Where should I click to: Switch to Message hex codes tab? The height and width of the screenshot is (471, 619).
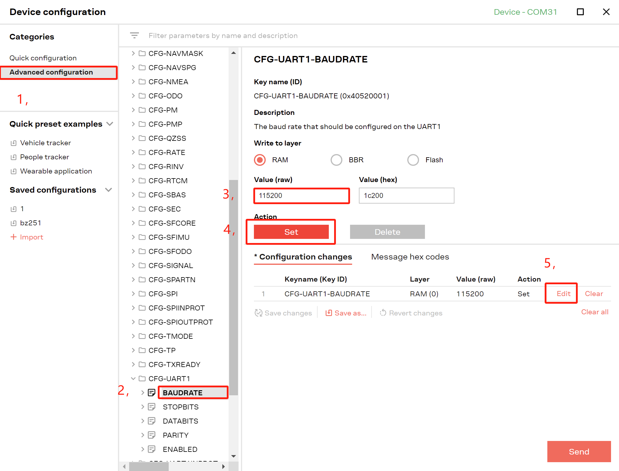410,257
